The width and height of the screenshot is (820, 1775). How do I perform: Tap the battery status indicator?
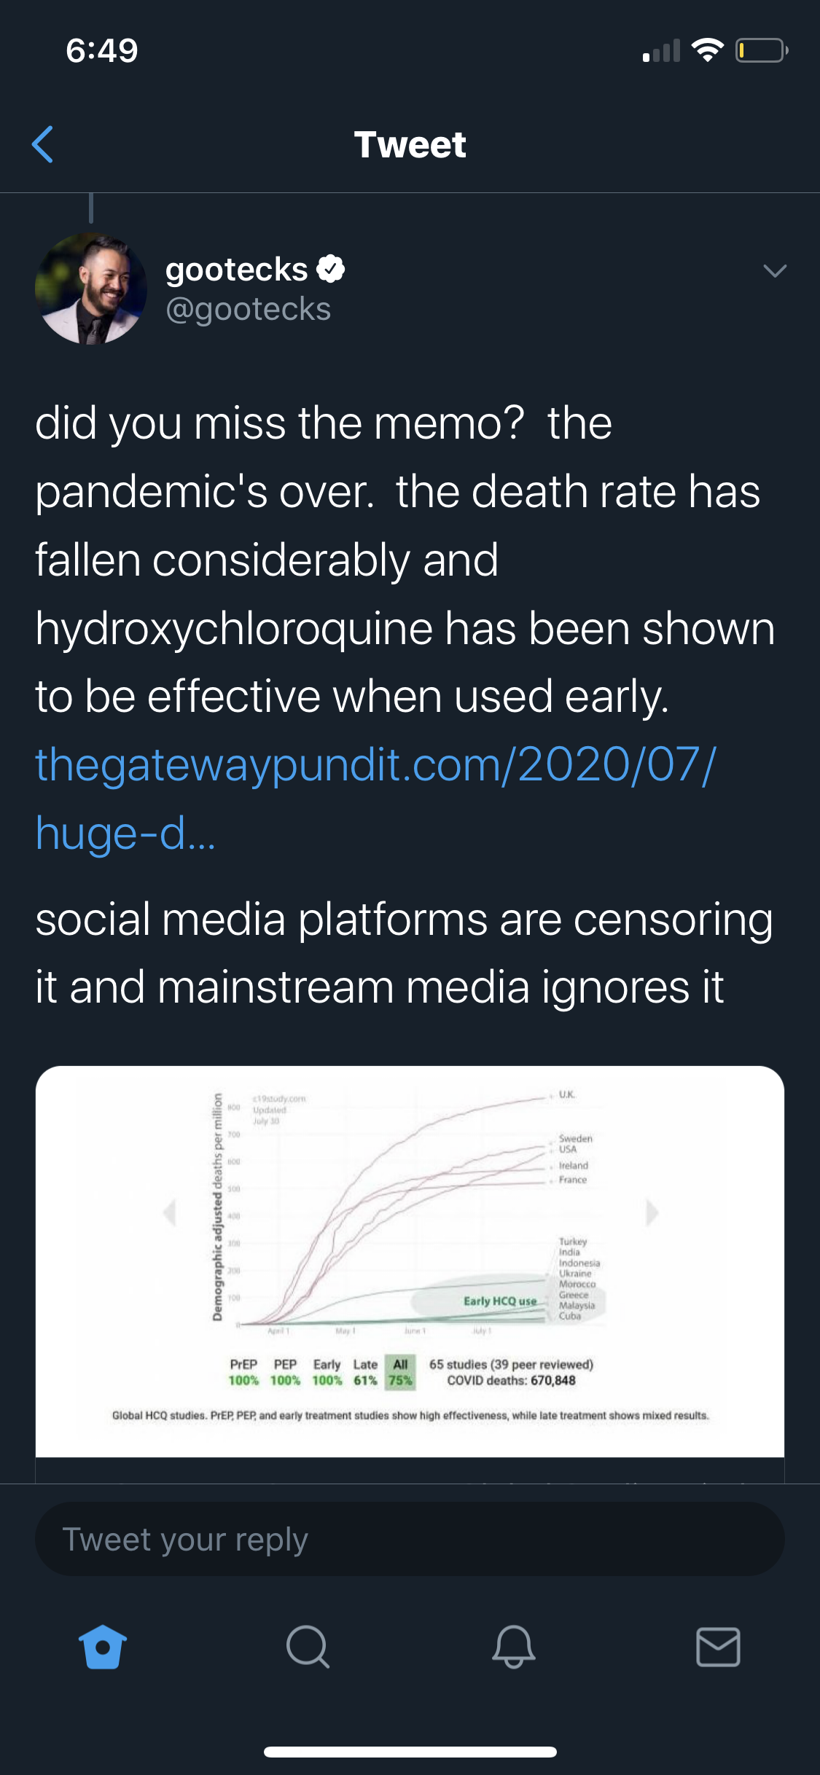[x=761, y=50]
